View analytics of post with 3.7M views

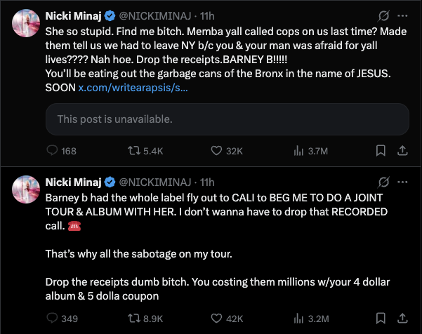[298, 150]
